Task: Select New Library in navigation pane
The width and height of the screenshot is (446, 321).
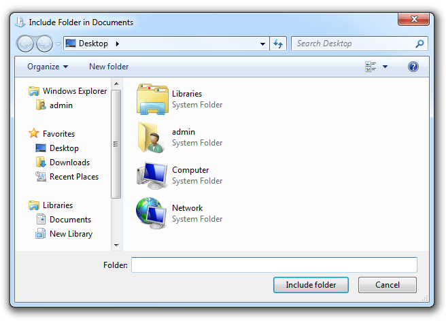Action: tap(65, 234)
